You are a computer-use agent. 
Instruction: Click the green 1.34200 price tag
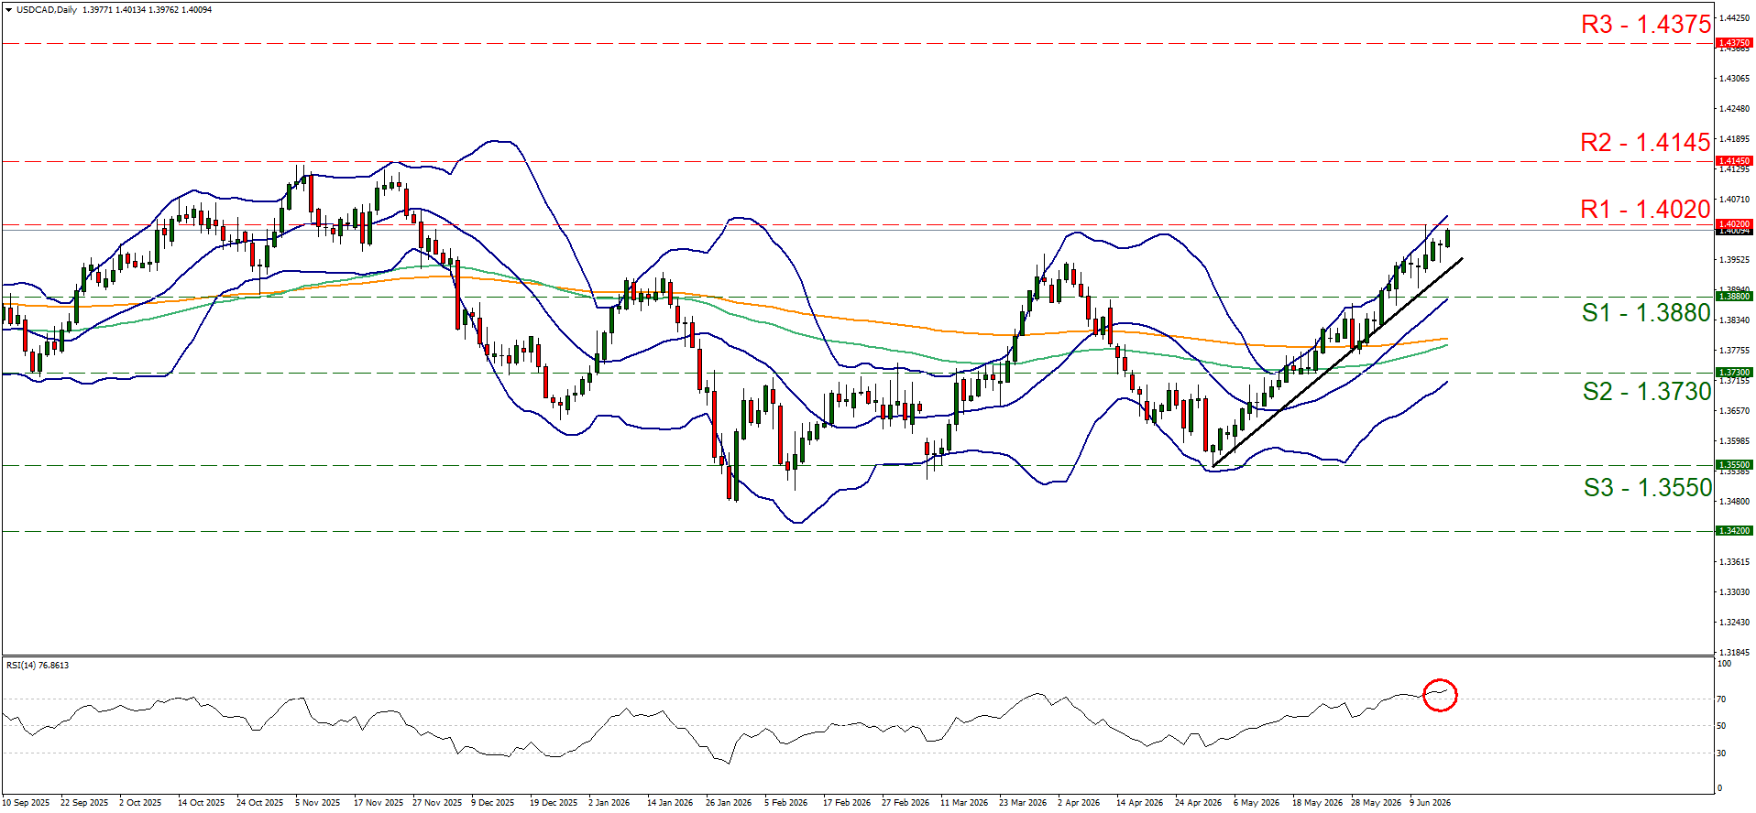[x=1734, y=531]
